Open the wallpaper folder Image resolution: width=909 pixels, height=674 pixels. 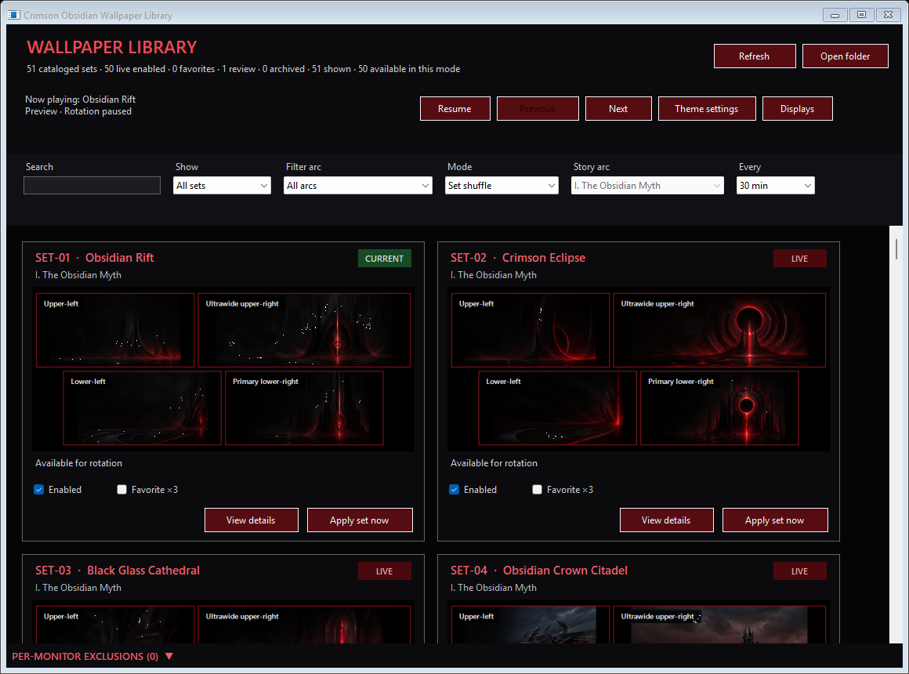(845, 56)
